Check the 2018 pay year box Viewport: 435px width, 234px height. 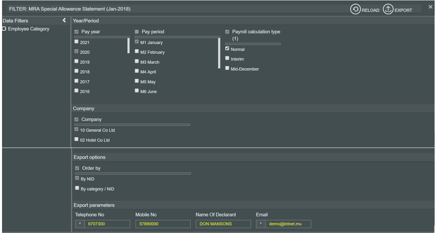(77, 71)
